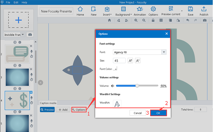Zoom out on the canvas

(144, 20)
